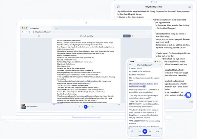Screen dimensions: 197x139
Task: Pause playback on the phone
Action: 145,131
